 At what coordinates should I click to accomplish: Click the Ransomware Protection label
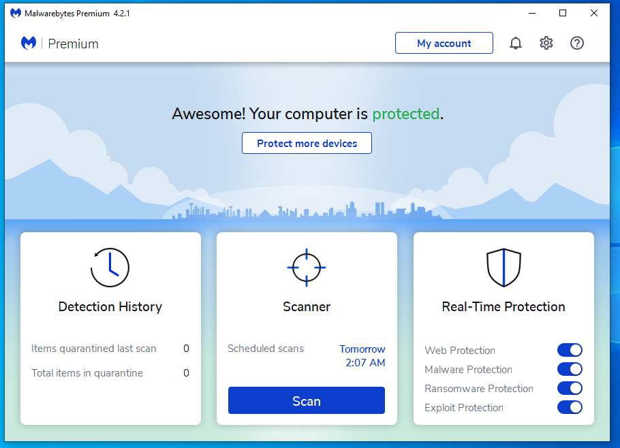point(479,388)
